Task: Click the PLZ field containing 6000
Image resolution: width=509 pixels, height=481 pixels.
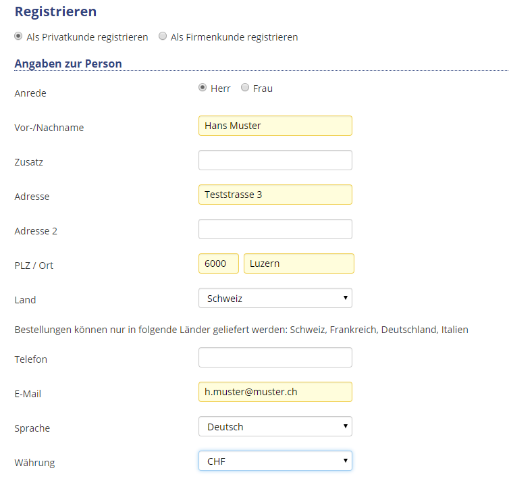Action: click(219, 263)
